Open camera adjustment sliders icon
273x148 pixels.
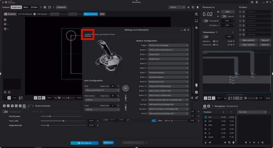197,14
